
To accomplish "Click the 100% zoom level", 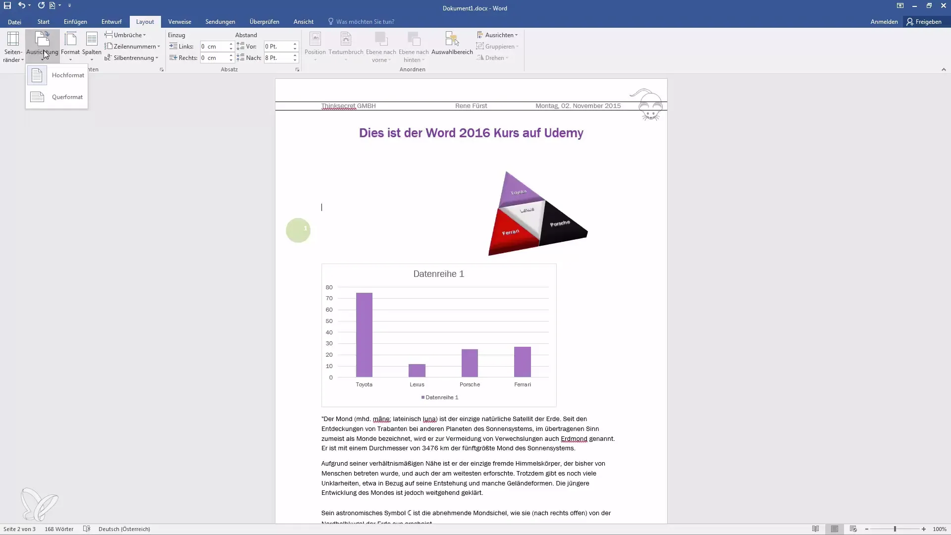I will tap(940, 529).
